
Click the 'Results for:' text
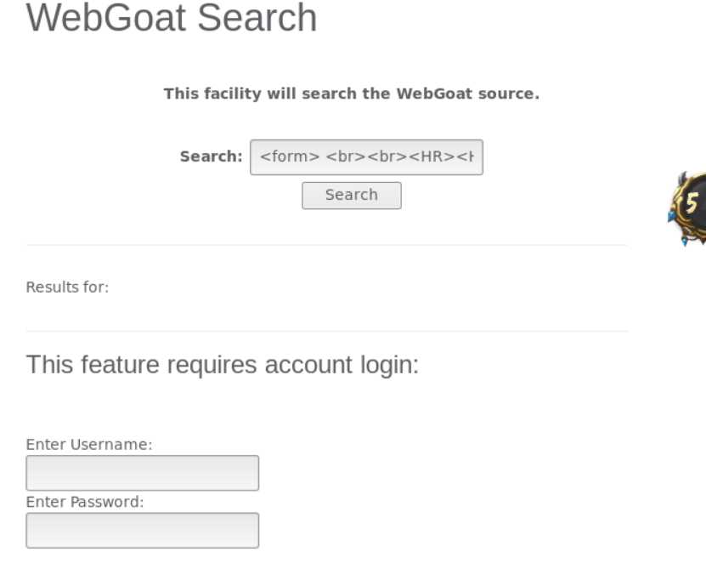(67, 287)
